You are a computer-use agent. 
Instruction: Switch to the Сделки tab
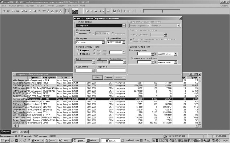(x=15, y=132)
